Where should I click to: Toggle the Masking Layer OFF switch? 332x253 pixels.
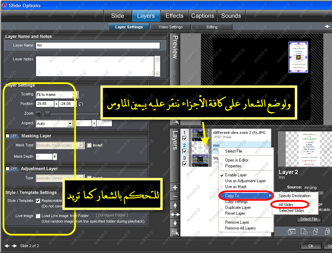pyautogui.click(x=12, y=136)
